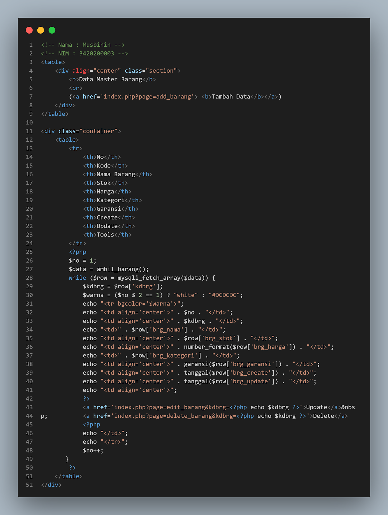This screenshot has width=388, height=515.
Task: Click the closing '</table>' on line 51
Action: pos(69,476)
